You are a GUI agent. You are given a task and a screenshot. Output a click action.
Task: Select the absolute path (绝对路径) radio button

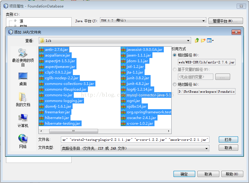175,84
